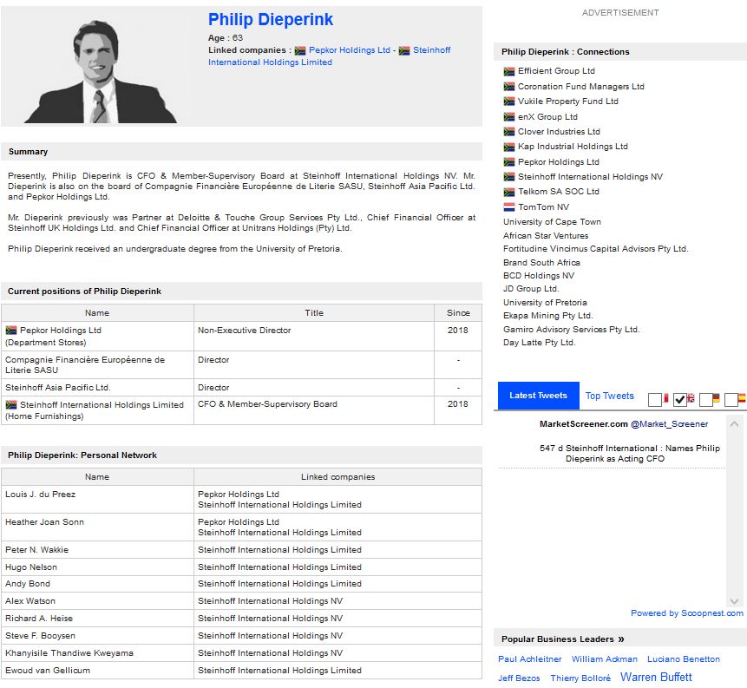
Task: Toggle the Spanish language tweets checkbox
Action: (x=731, y=400)
